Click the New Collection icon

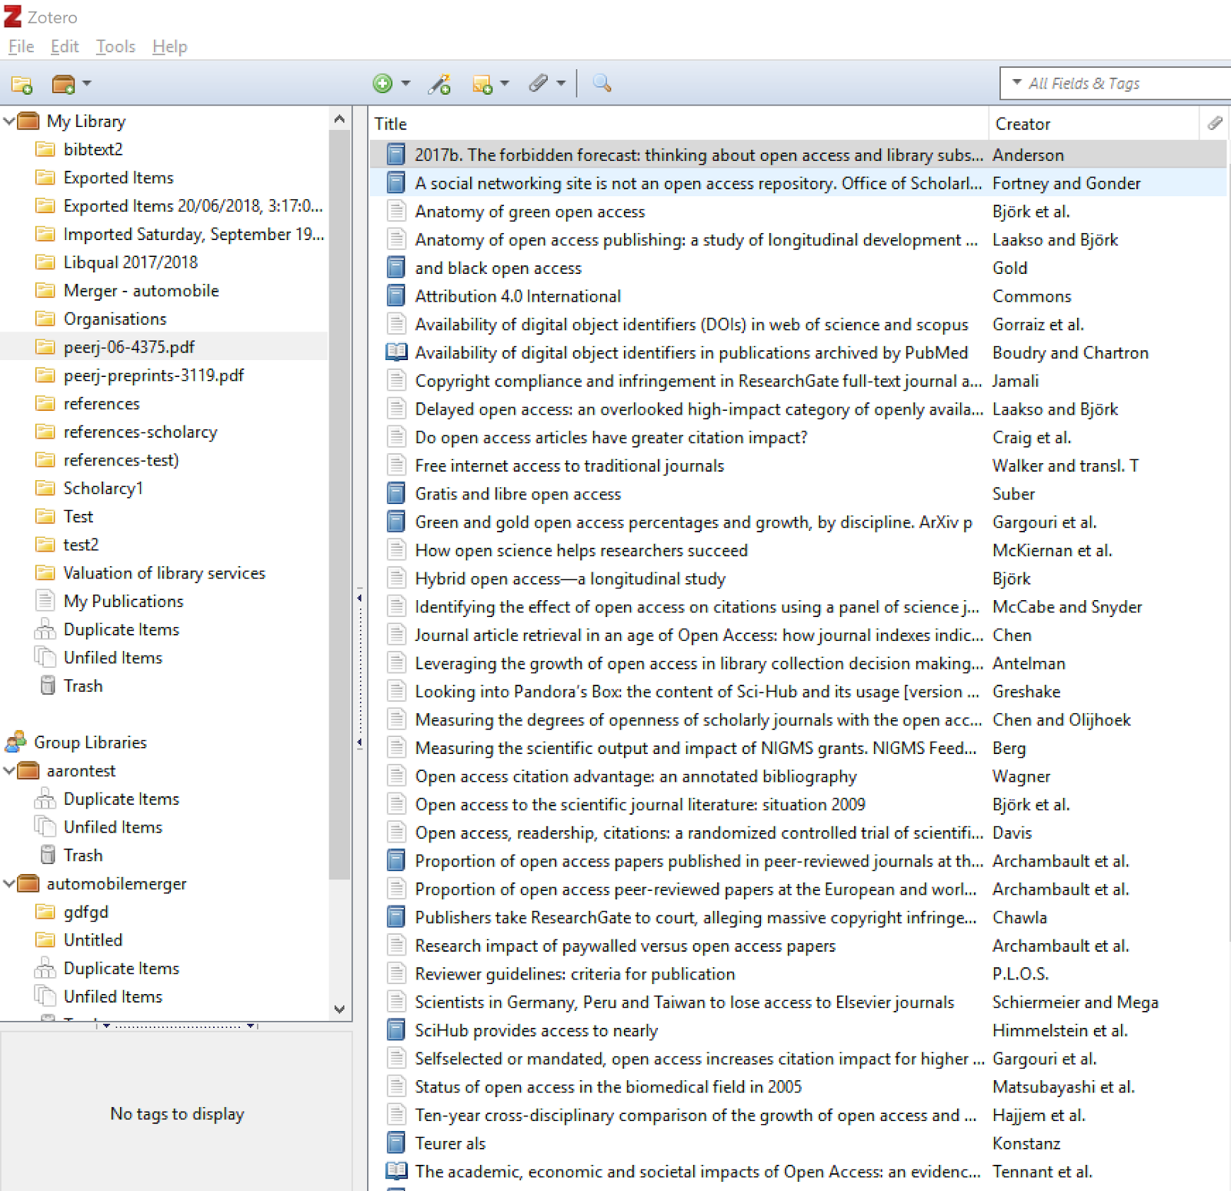point(22,85)
